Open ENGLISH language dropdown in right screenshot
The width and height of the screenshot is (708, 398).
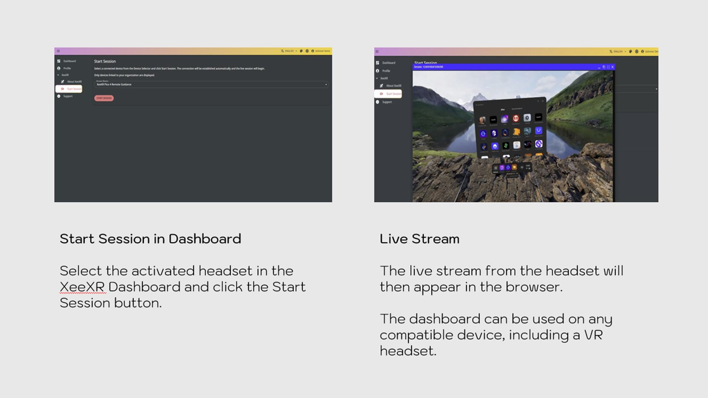click(618, 52)
